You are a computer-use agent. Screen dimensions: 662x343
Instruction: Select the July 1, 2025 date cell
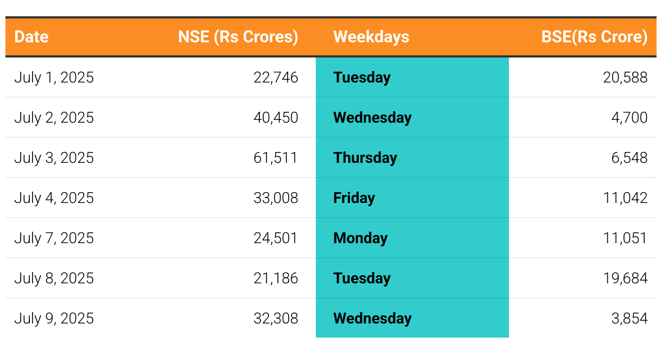coord(54,78)
